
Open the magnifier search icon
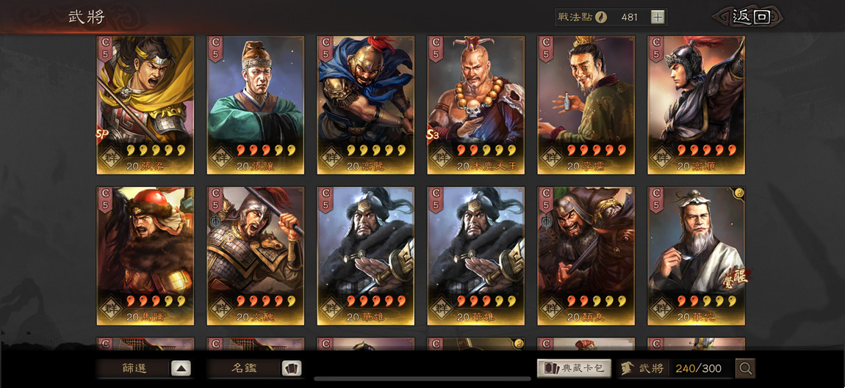[745, 369]
